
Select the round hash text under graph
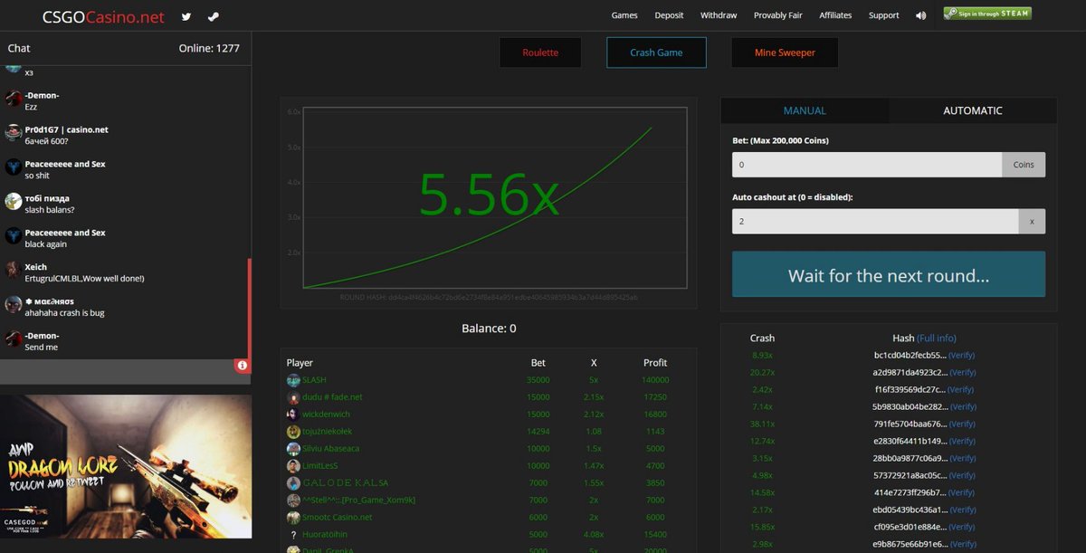(x=489, y=297)
